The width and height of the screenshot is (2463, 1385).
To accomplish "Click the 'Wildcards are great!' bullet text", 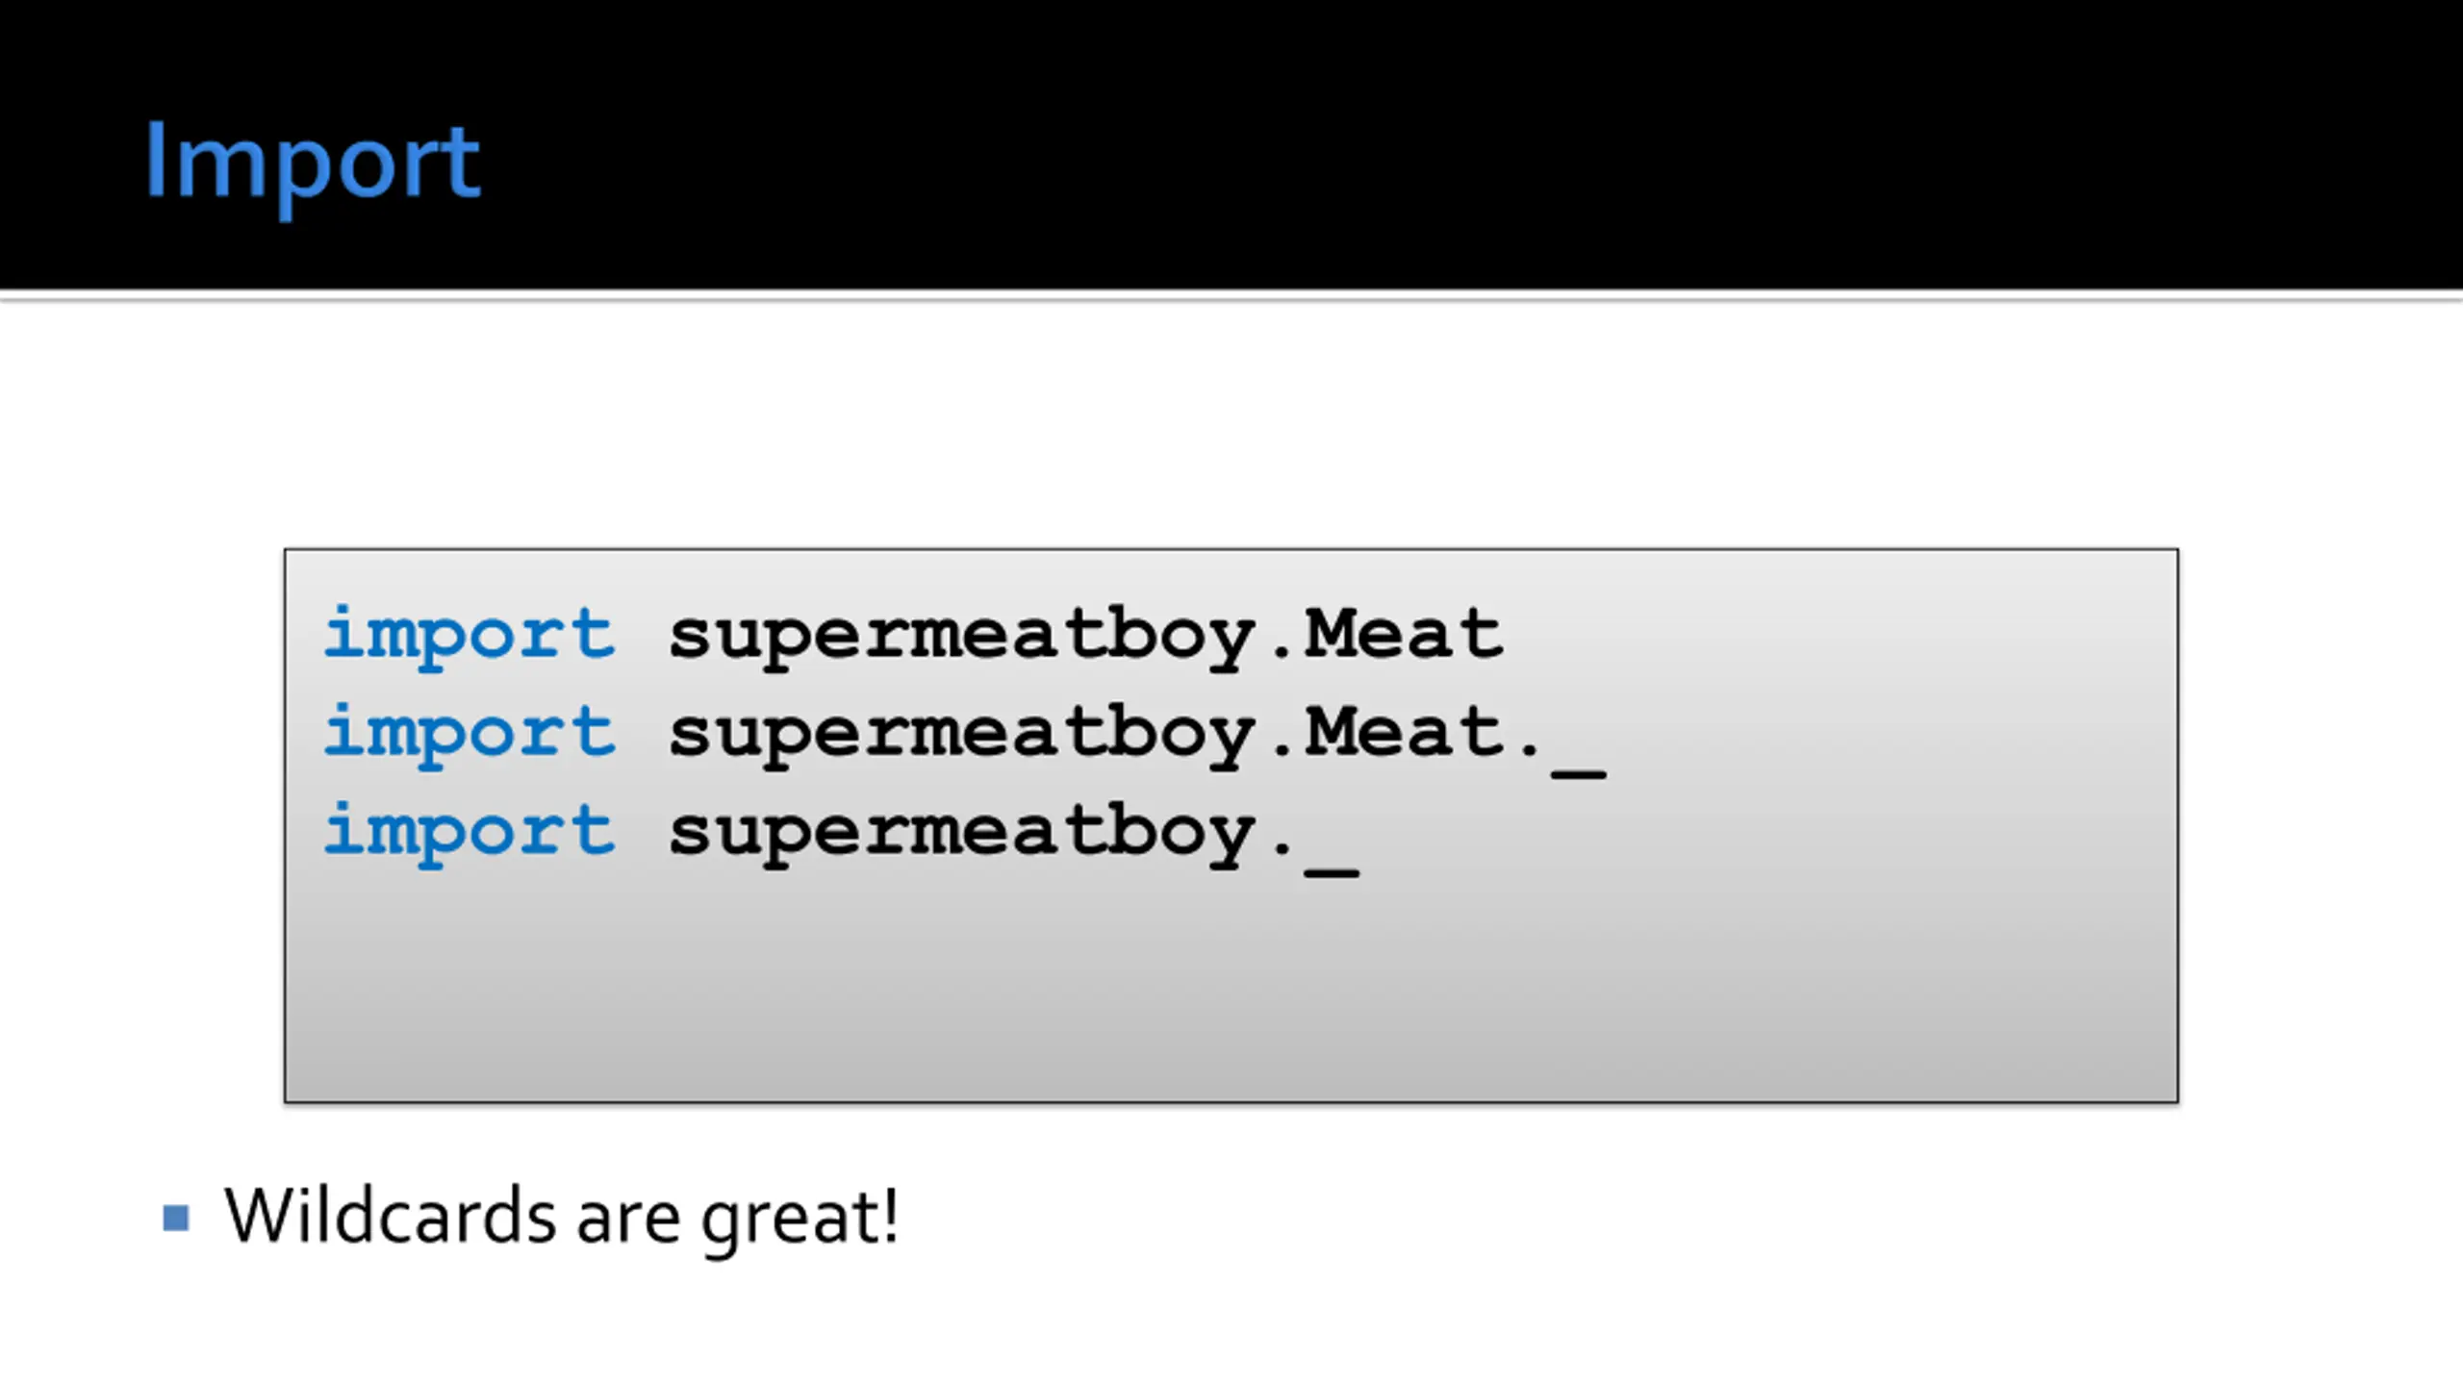I will (x=562, y=1219).
